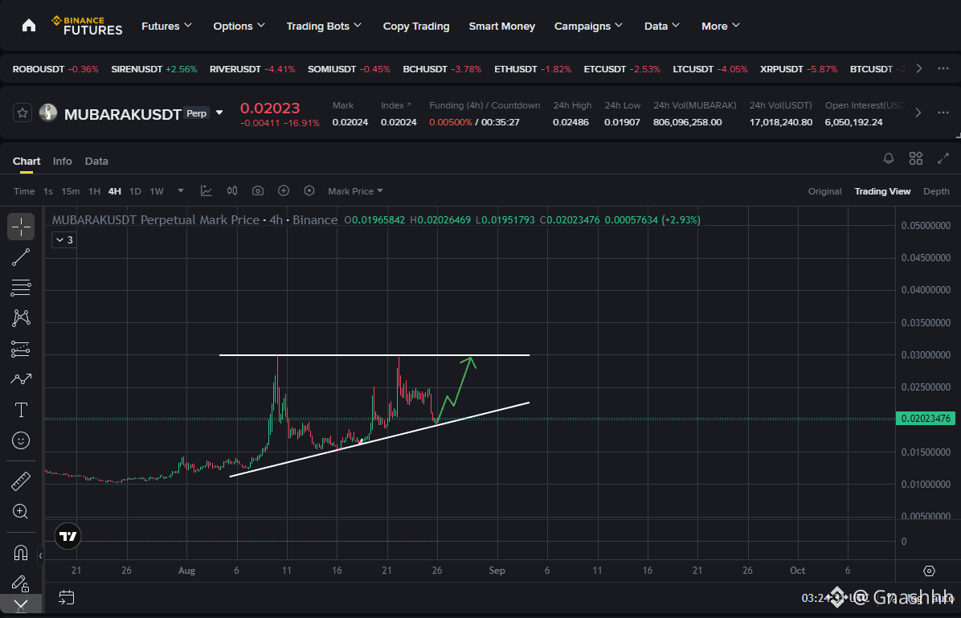The height and width of the screenshot is (618, 961).
Task: Toggle magnet mode snapping
Action: pos(21,553)
